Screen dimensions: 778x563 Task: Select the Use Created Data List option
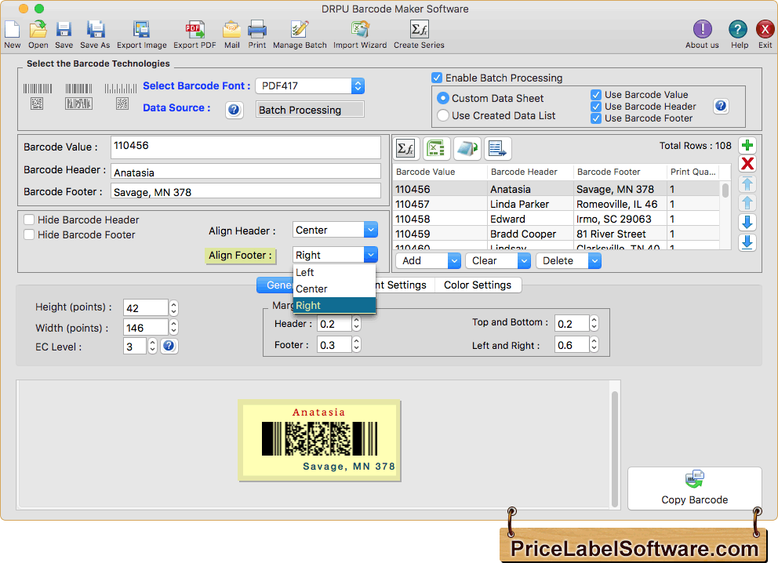click(x=442, y=115)
